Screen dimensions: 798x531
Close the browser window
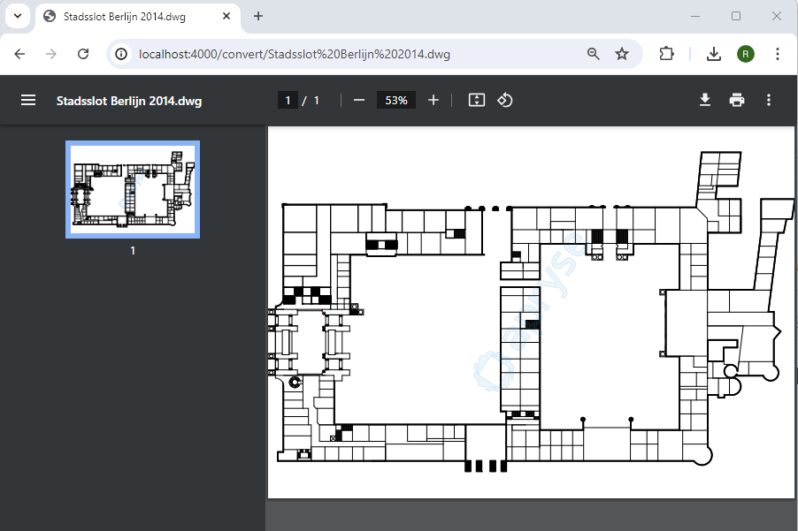[777, 16]
